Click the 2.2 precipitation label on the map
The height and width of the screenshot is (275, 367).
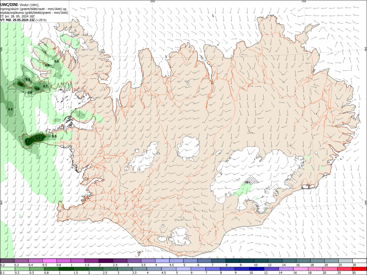click(38, 138)
